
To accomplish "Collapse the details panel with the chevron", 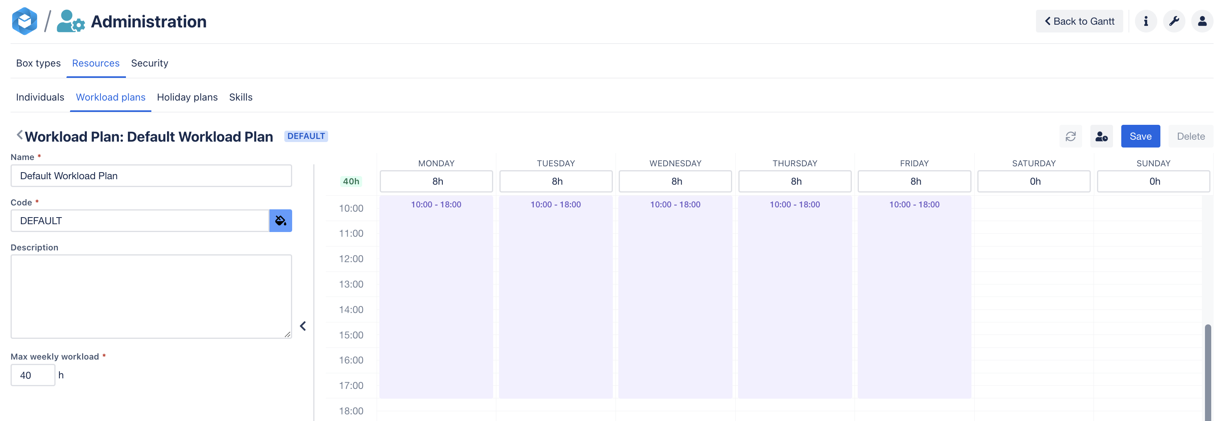I will pyautogui.click(x=303, y=326).
